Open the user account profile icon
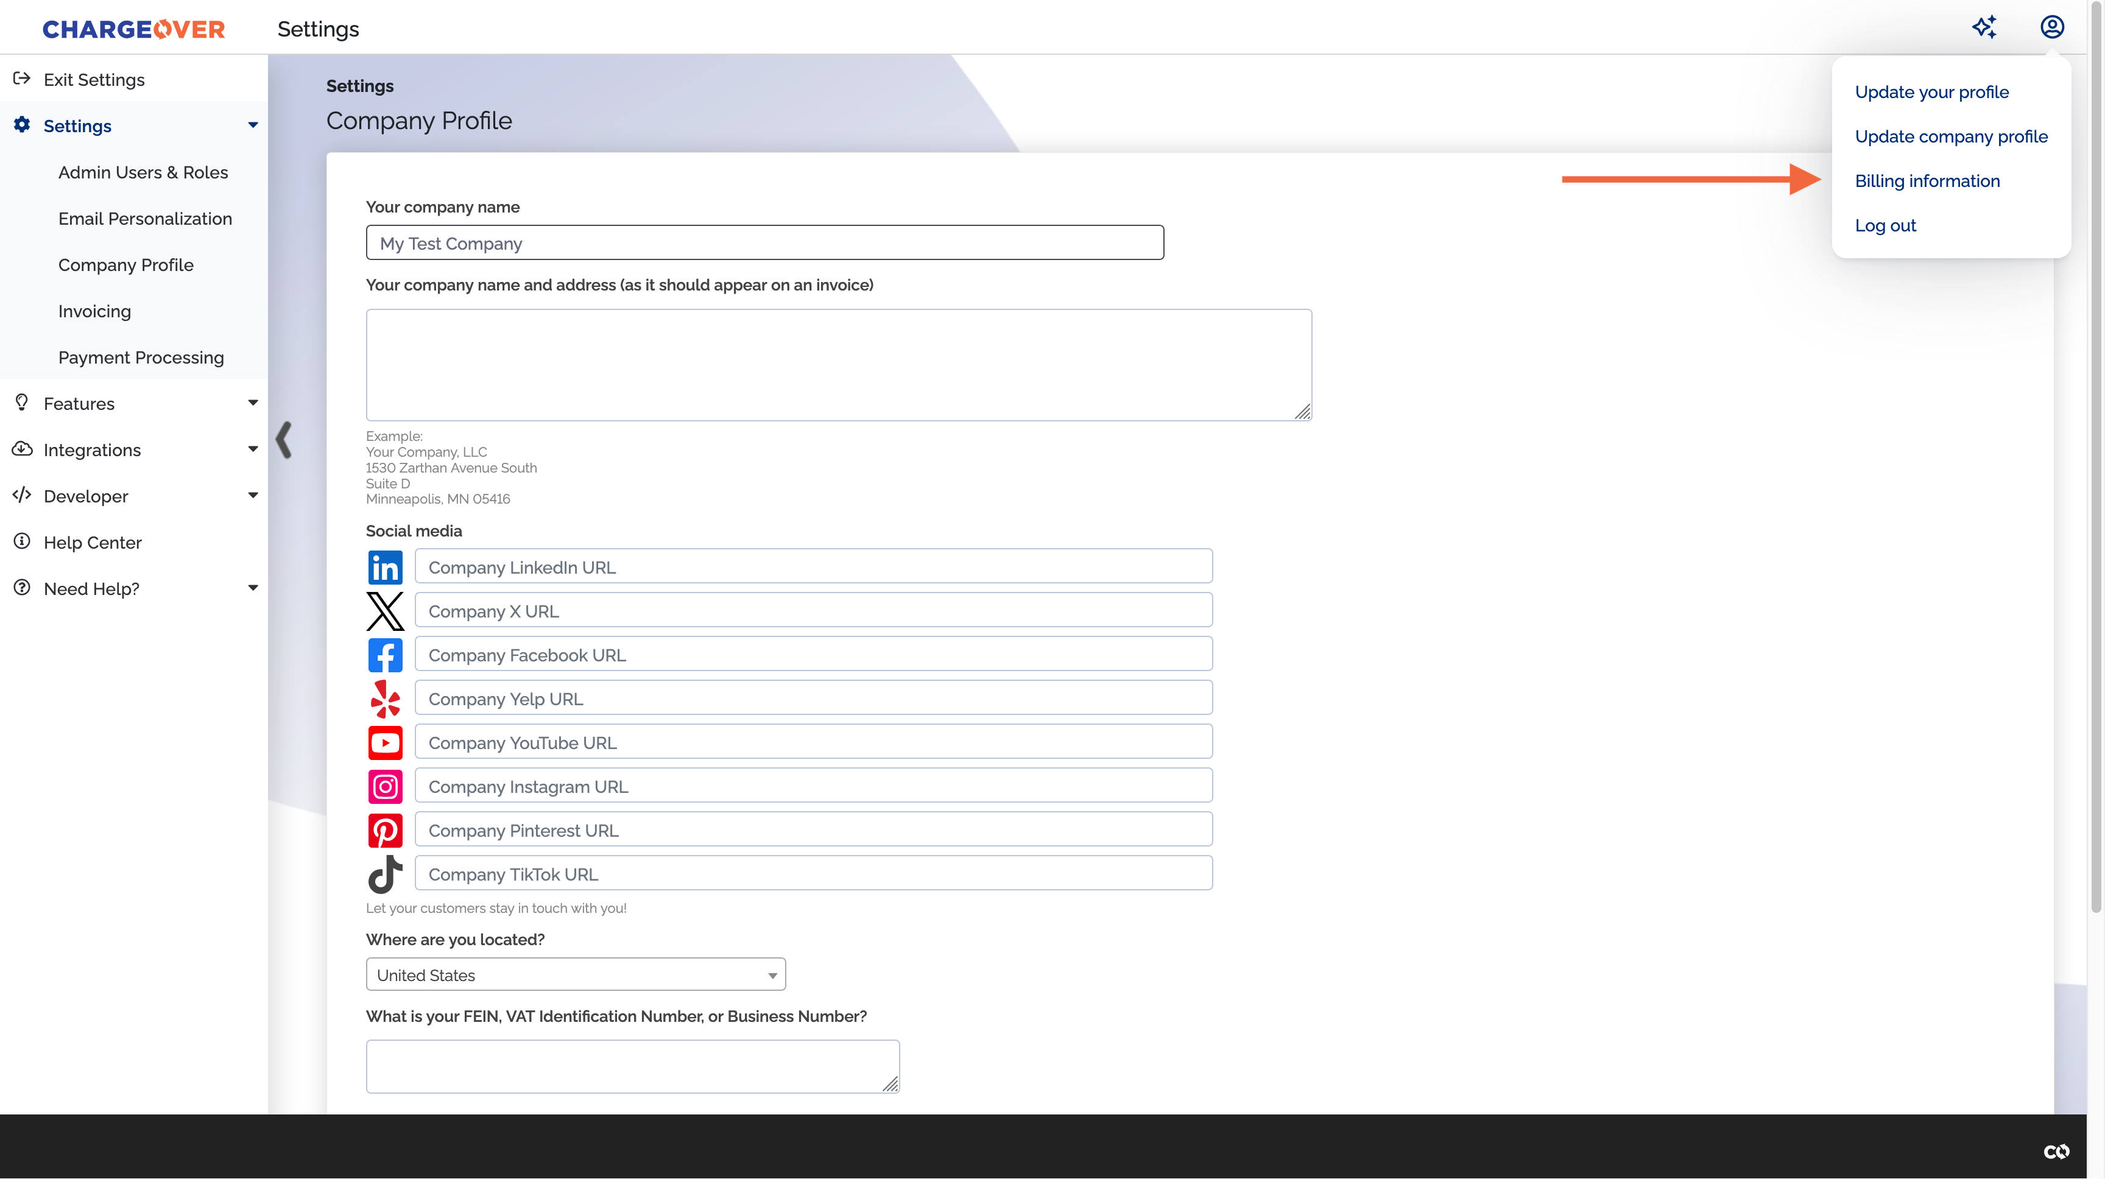Viewport: 2105px width, 1179px height. tap(2051, 28)
